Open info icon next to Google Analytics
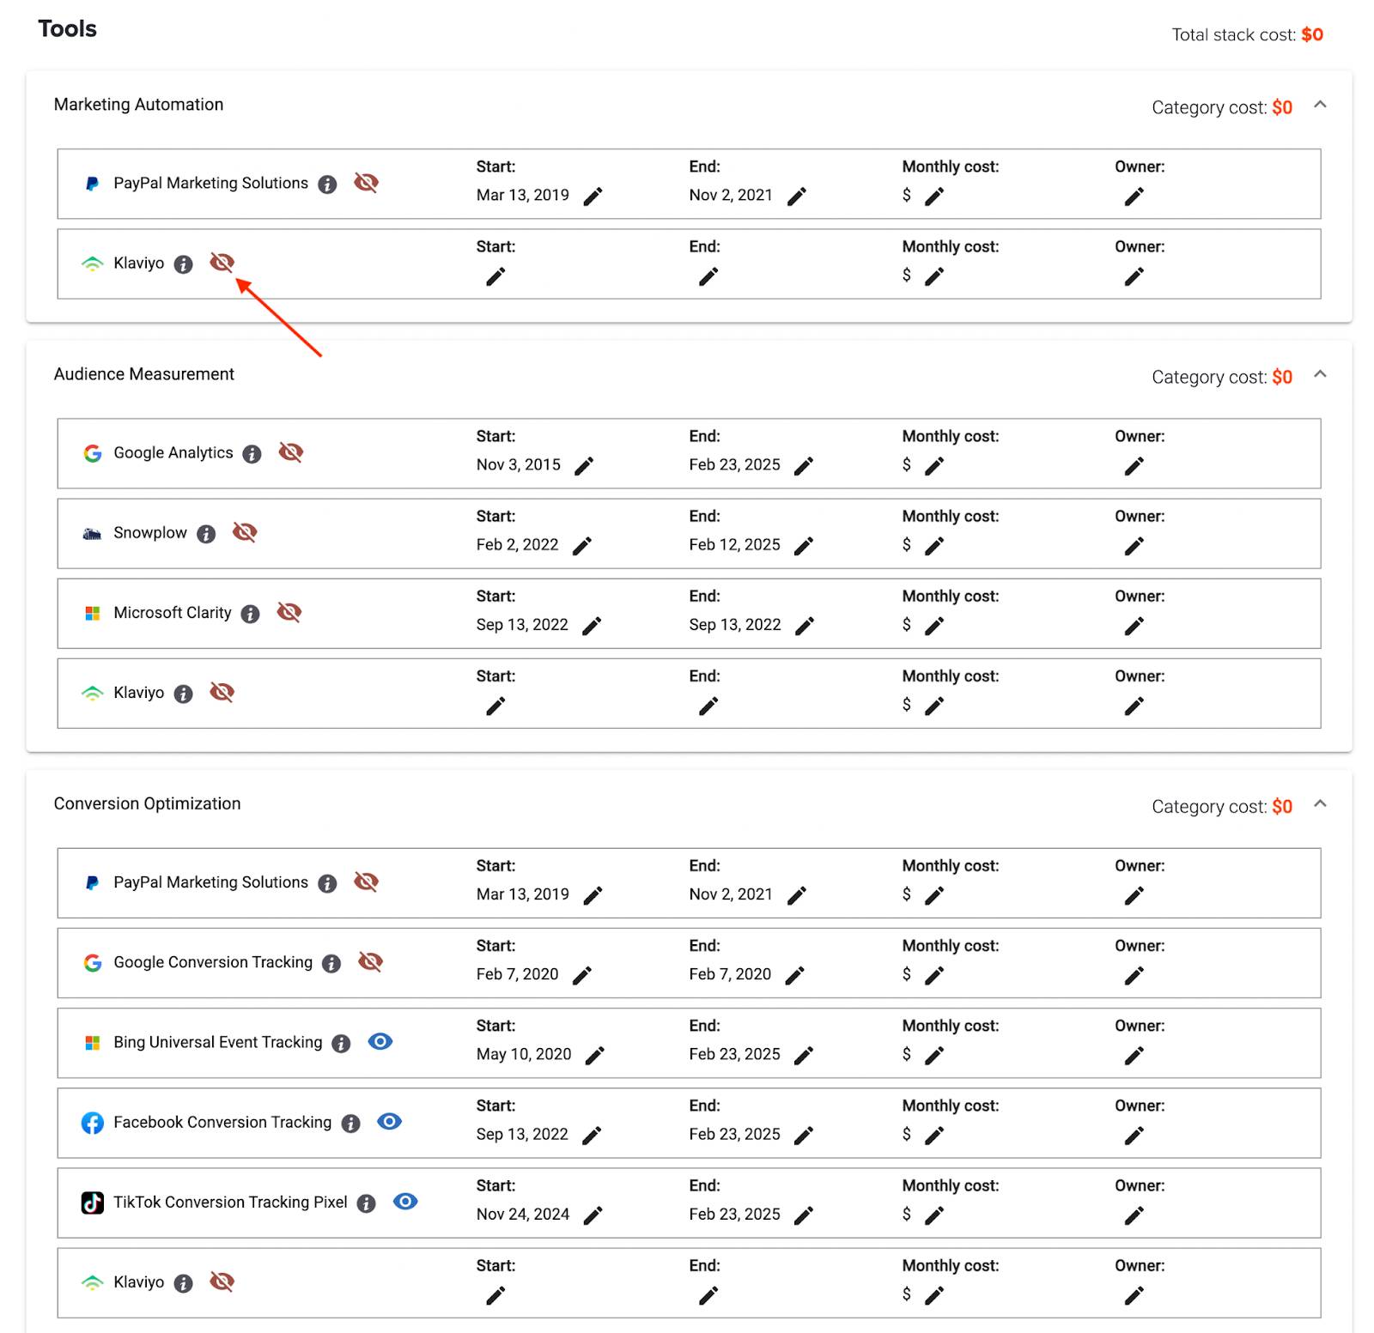 (x=252, y=454)
